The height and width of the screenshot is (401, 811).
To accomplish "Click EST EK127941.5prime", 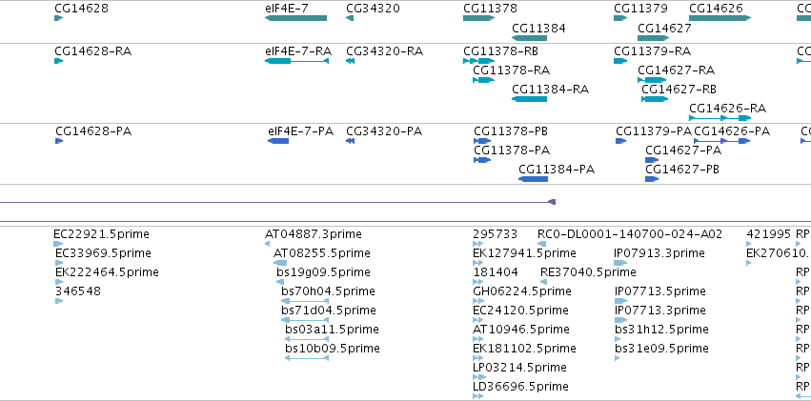I will point(524,253).
